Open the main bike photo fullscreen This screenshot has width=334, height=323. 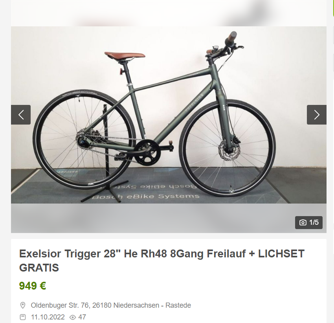(169, 115)
